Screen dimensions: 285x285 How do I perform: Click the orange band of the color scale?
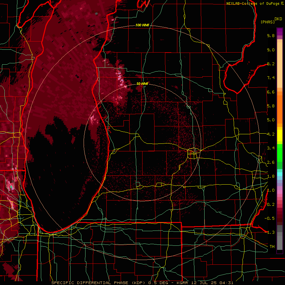[280, 109]
